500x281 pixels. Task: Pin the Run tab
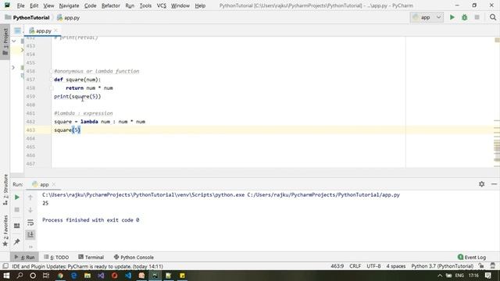pyautogui.click(x=17, y=242)
